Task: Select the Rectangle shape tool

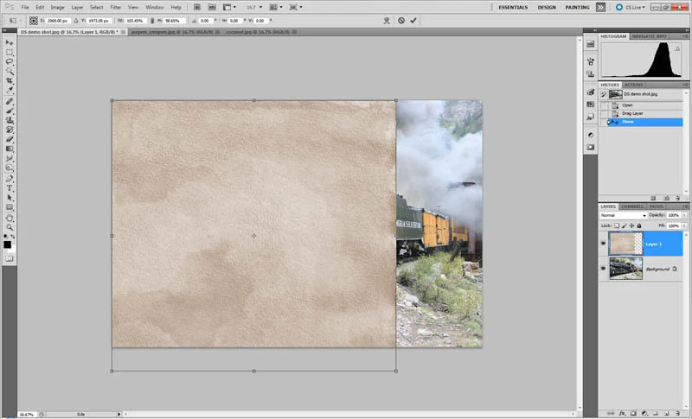Action: coord(10,207)
